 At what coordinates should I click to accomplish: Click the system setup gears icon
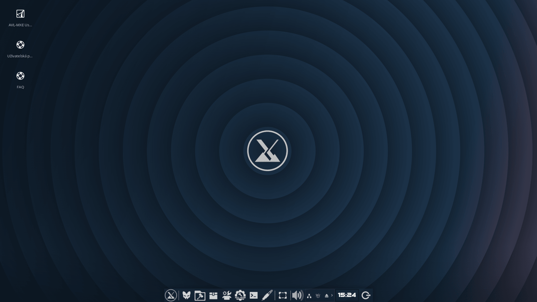(x=227, y=295)
